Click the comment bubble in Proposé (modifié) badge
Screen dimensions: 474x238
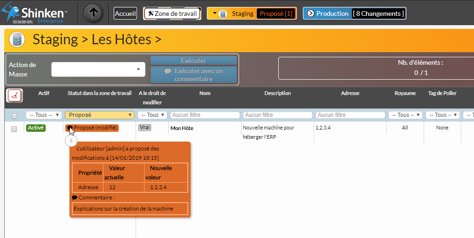click(x=70, y=128)
